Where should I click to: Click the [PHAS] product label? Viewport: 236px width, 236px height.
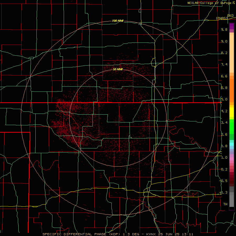[x=222, y=18]
